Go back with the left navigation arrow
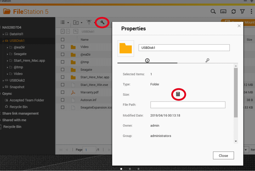Image resolution: width=255 pixels, height=171 pixels. point(63,31)
